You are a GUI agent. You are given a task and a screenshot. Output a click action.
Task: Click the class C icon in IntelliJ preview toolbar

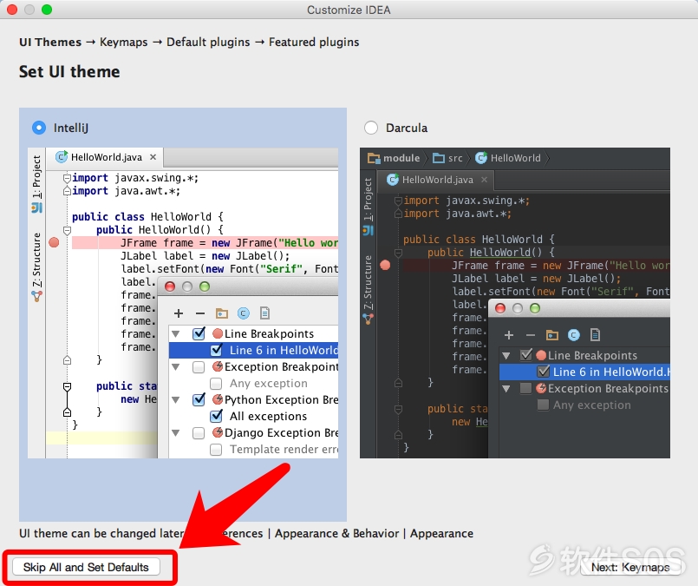tap(243, 313)
